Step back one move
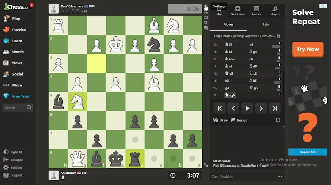The height and width of the screenshot is (185, 331). [233, 108]
